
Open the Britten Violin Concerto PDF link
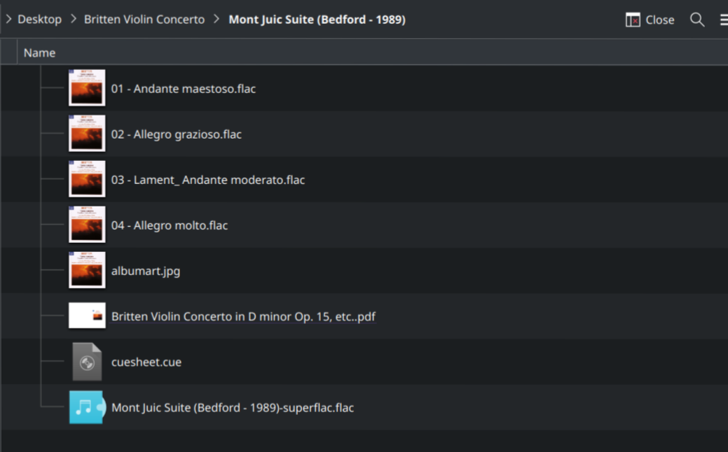point(244,316)
